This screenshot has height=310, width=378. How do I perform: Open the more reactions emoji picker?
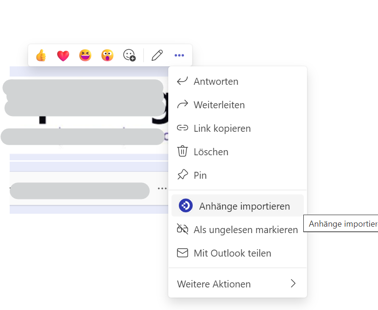(130, 56)
